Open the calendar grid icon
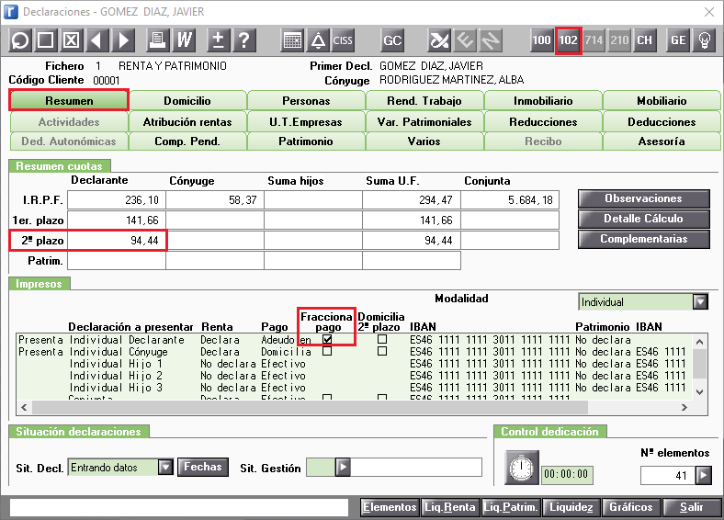Image resolution: width=724 pixels, height=520 pixels. click(x=292, y=40)
